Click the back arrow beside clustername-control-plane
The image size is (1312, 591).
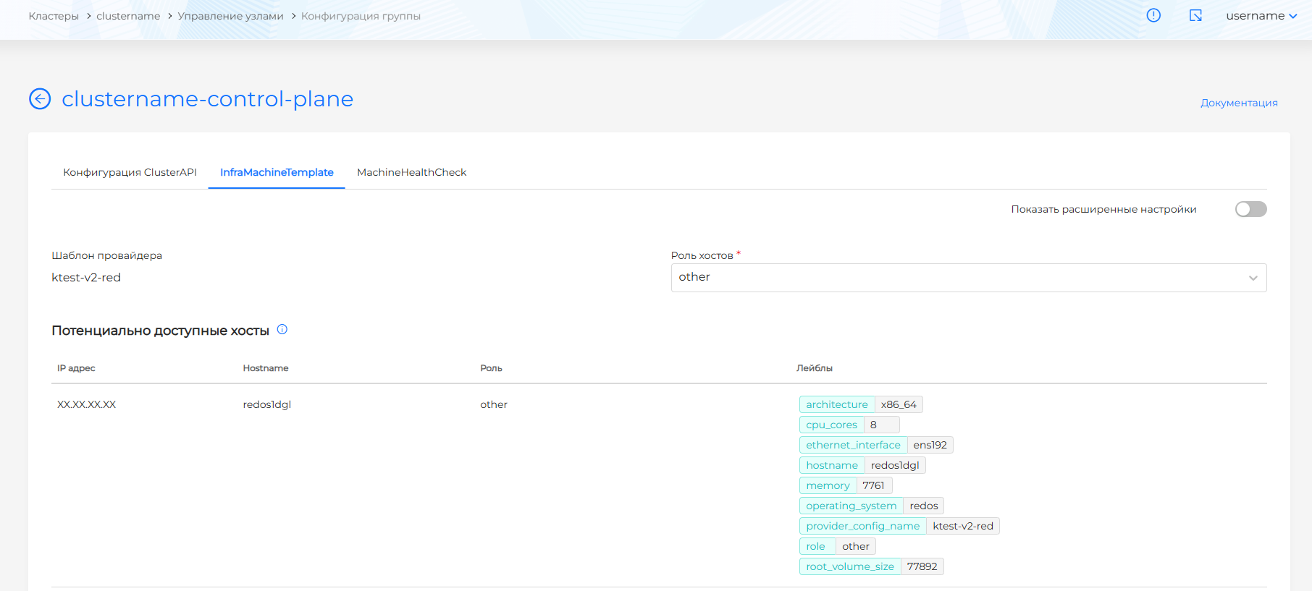[40, 98]
